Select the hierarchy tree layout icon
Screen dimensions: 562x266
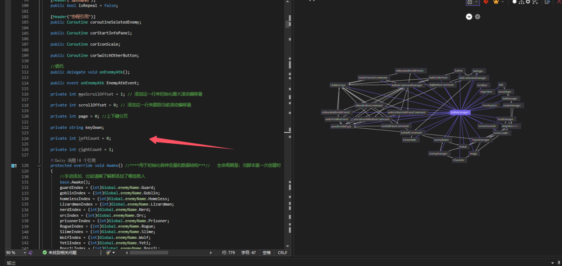point(522,2)
